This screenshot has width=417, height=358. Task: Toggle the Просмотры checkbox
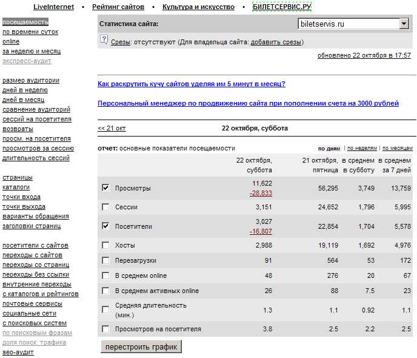point(106,188)
